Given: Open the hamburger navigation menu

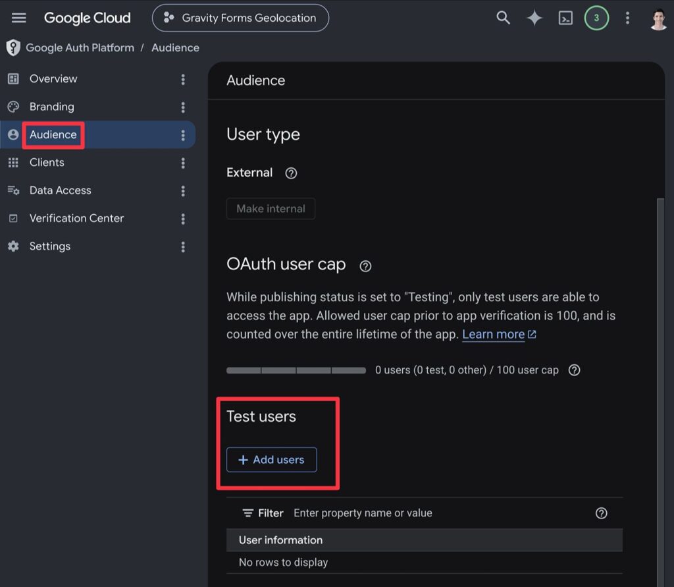Looking at the screenshot, I should [18, 18].
